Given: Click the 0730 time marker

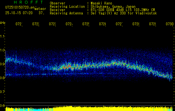Looking at the screenshot, I should pyautogui.click(x=170, y=24).
